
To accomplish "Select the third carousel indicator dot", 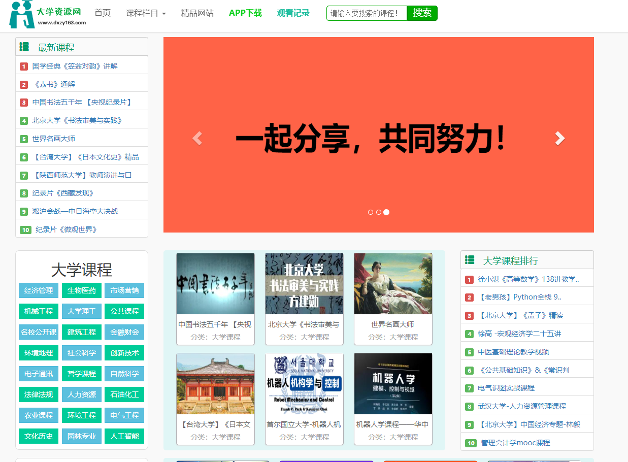I will pos(386,212).
